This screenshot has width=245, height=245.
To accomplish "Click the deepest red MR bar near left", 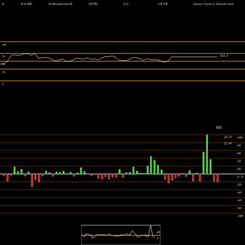I will pos(32,180).
